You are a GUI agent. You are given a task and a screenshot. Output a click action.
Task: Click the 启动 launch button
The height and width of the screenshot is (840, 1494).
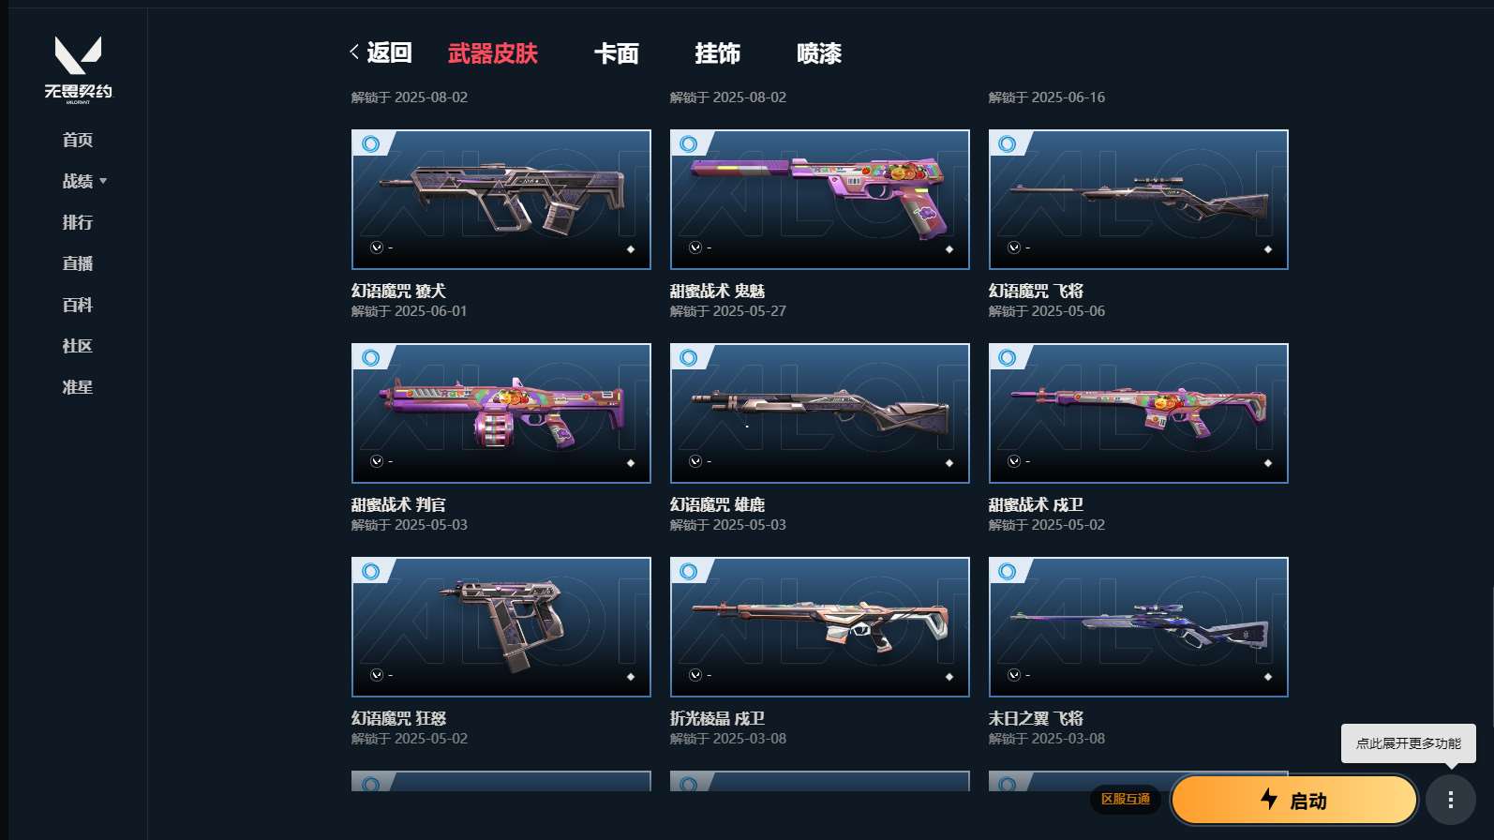(1294, 800)
